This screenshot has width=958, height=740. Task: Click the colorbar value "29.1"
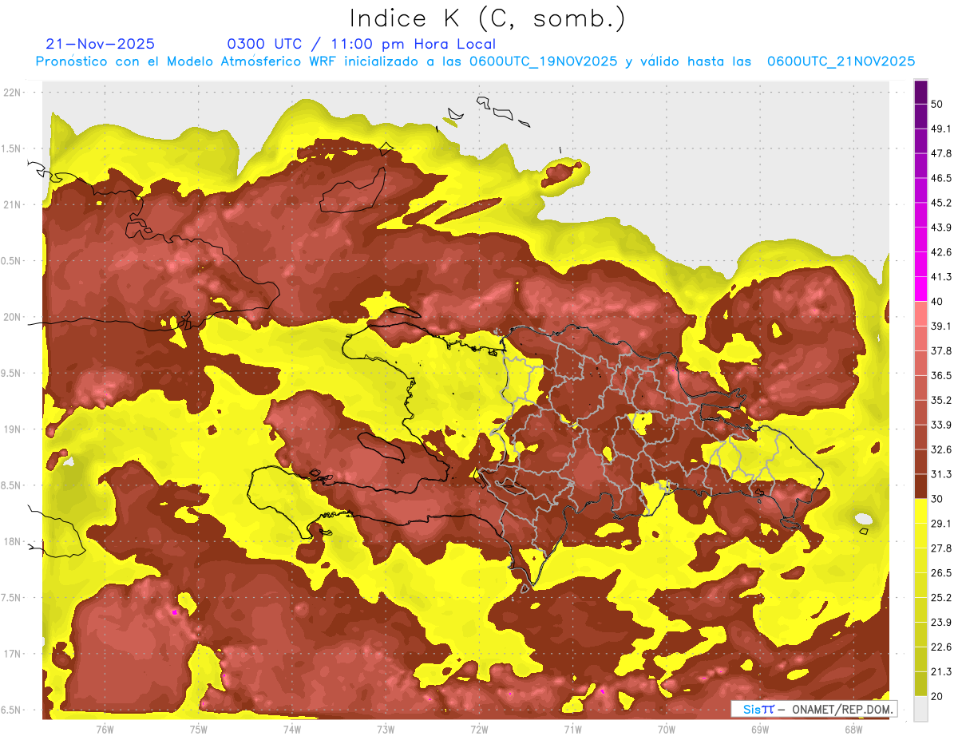[940, 524]
